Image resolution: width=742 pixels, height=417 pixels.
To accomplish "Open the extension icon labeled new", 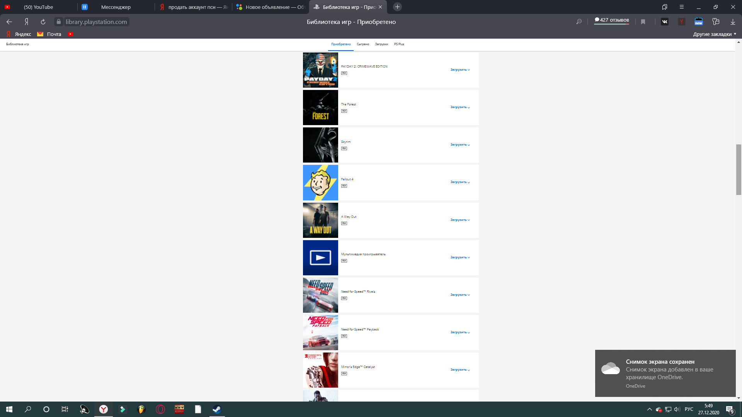I will [699, 22].
